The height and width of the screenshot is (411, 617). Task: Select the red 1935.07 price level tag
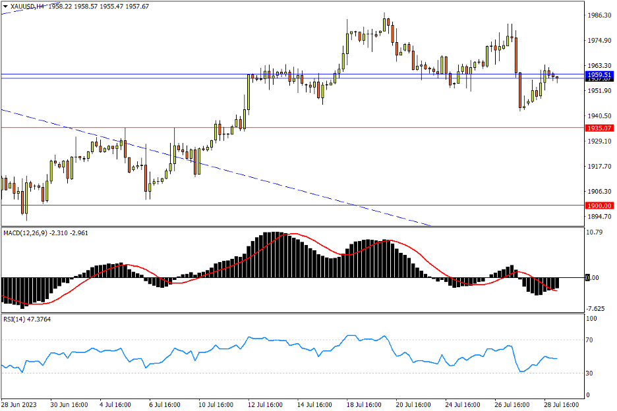(x=599, y=128)
